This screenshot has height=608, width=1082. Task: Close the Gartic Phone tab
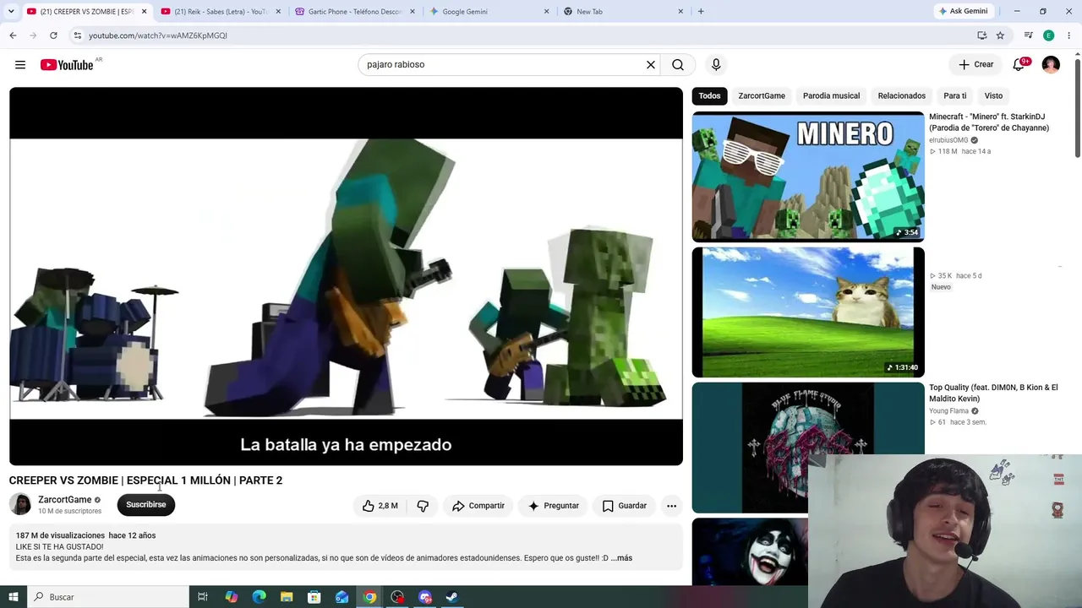tap(412, 12)
